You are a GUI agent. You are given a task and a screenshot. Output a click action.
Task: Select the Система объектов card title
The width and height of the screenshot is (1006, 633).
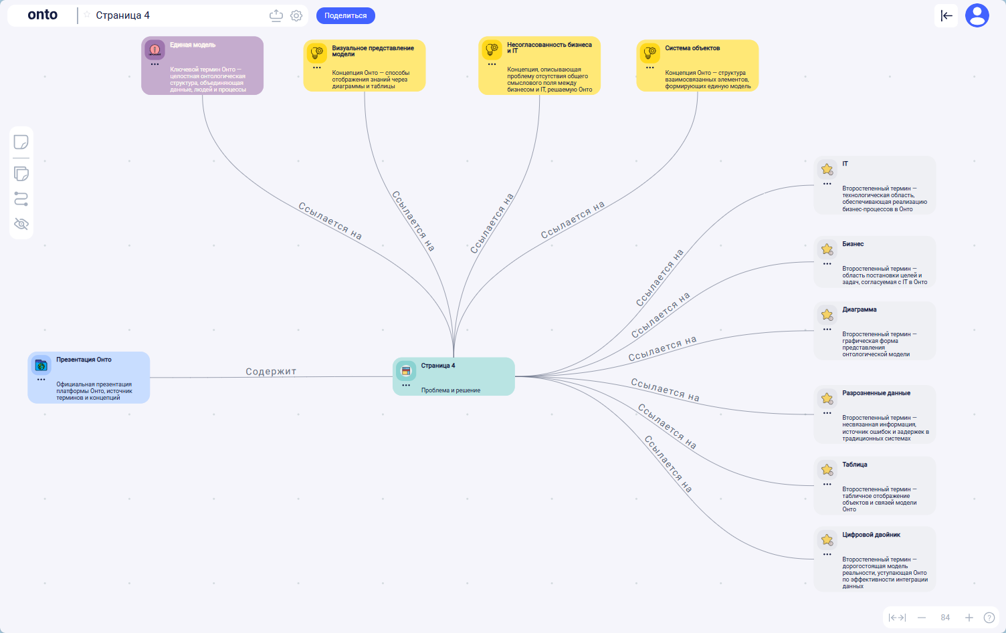click(x=692, y=48)
